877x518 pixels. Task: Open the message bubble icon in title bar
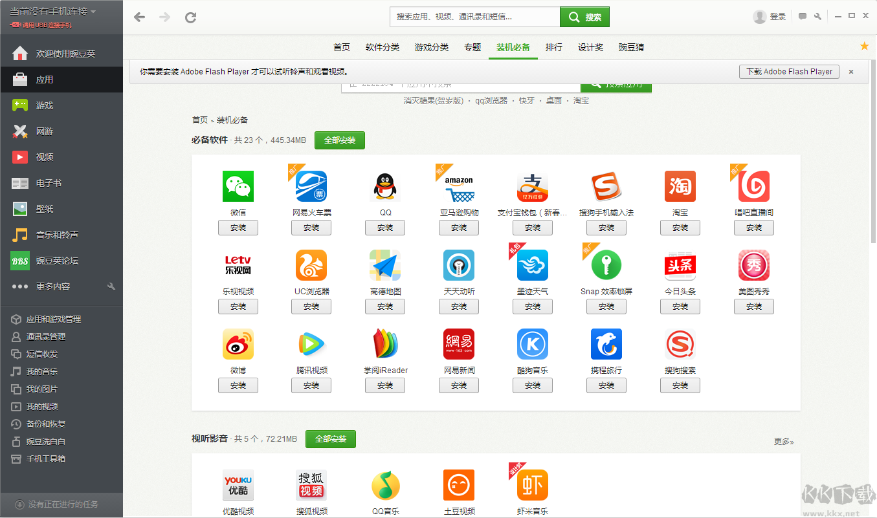click(803, 17)
